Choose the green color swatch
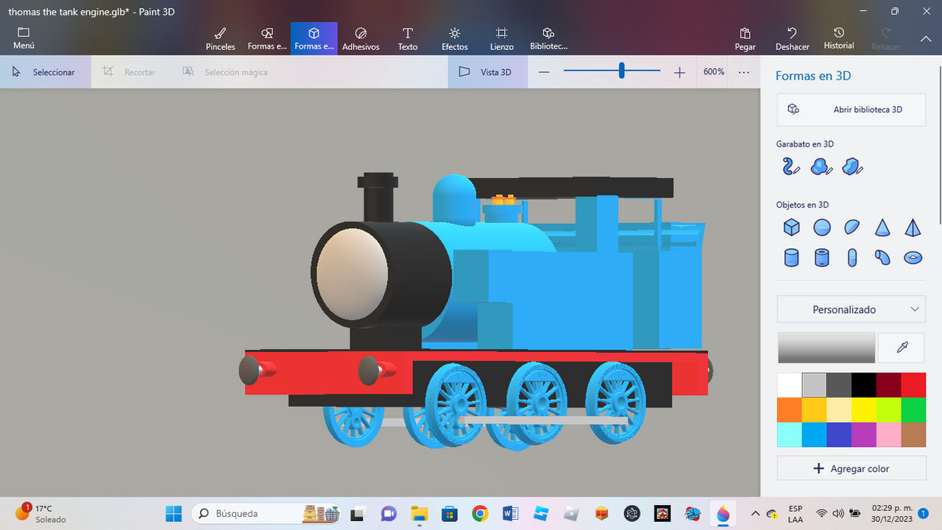 pos(913,409)
